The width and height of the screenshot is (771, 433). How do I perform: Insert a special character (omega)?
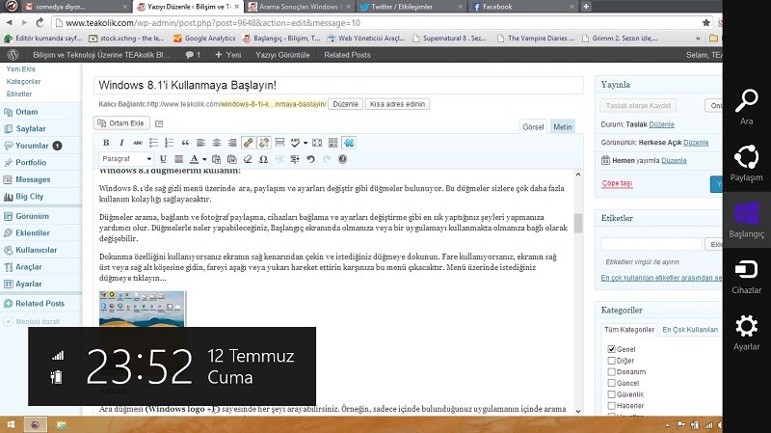click(263, 159)
